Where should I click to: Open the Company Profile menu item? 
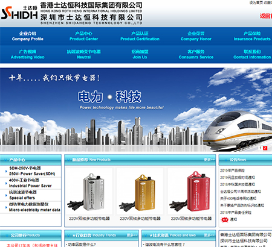pyautogui.click(x=28, y=36)
